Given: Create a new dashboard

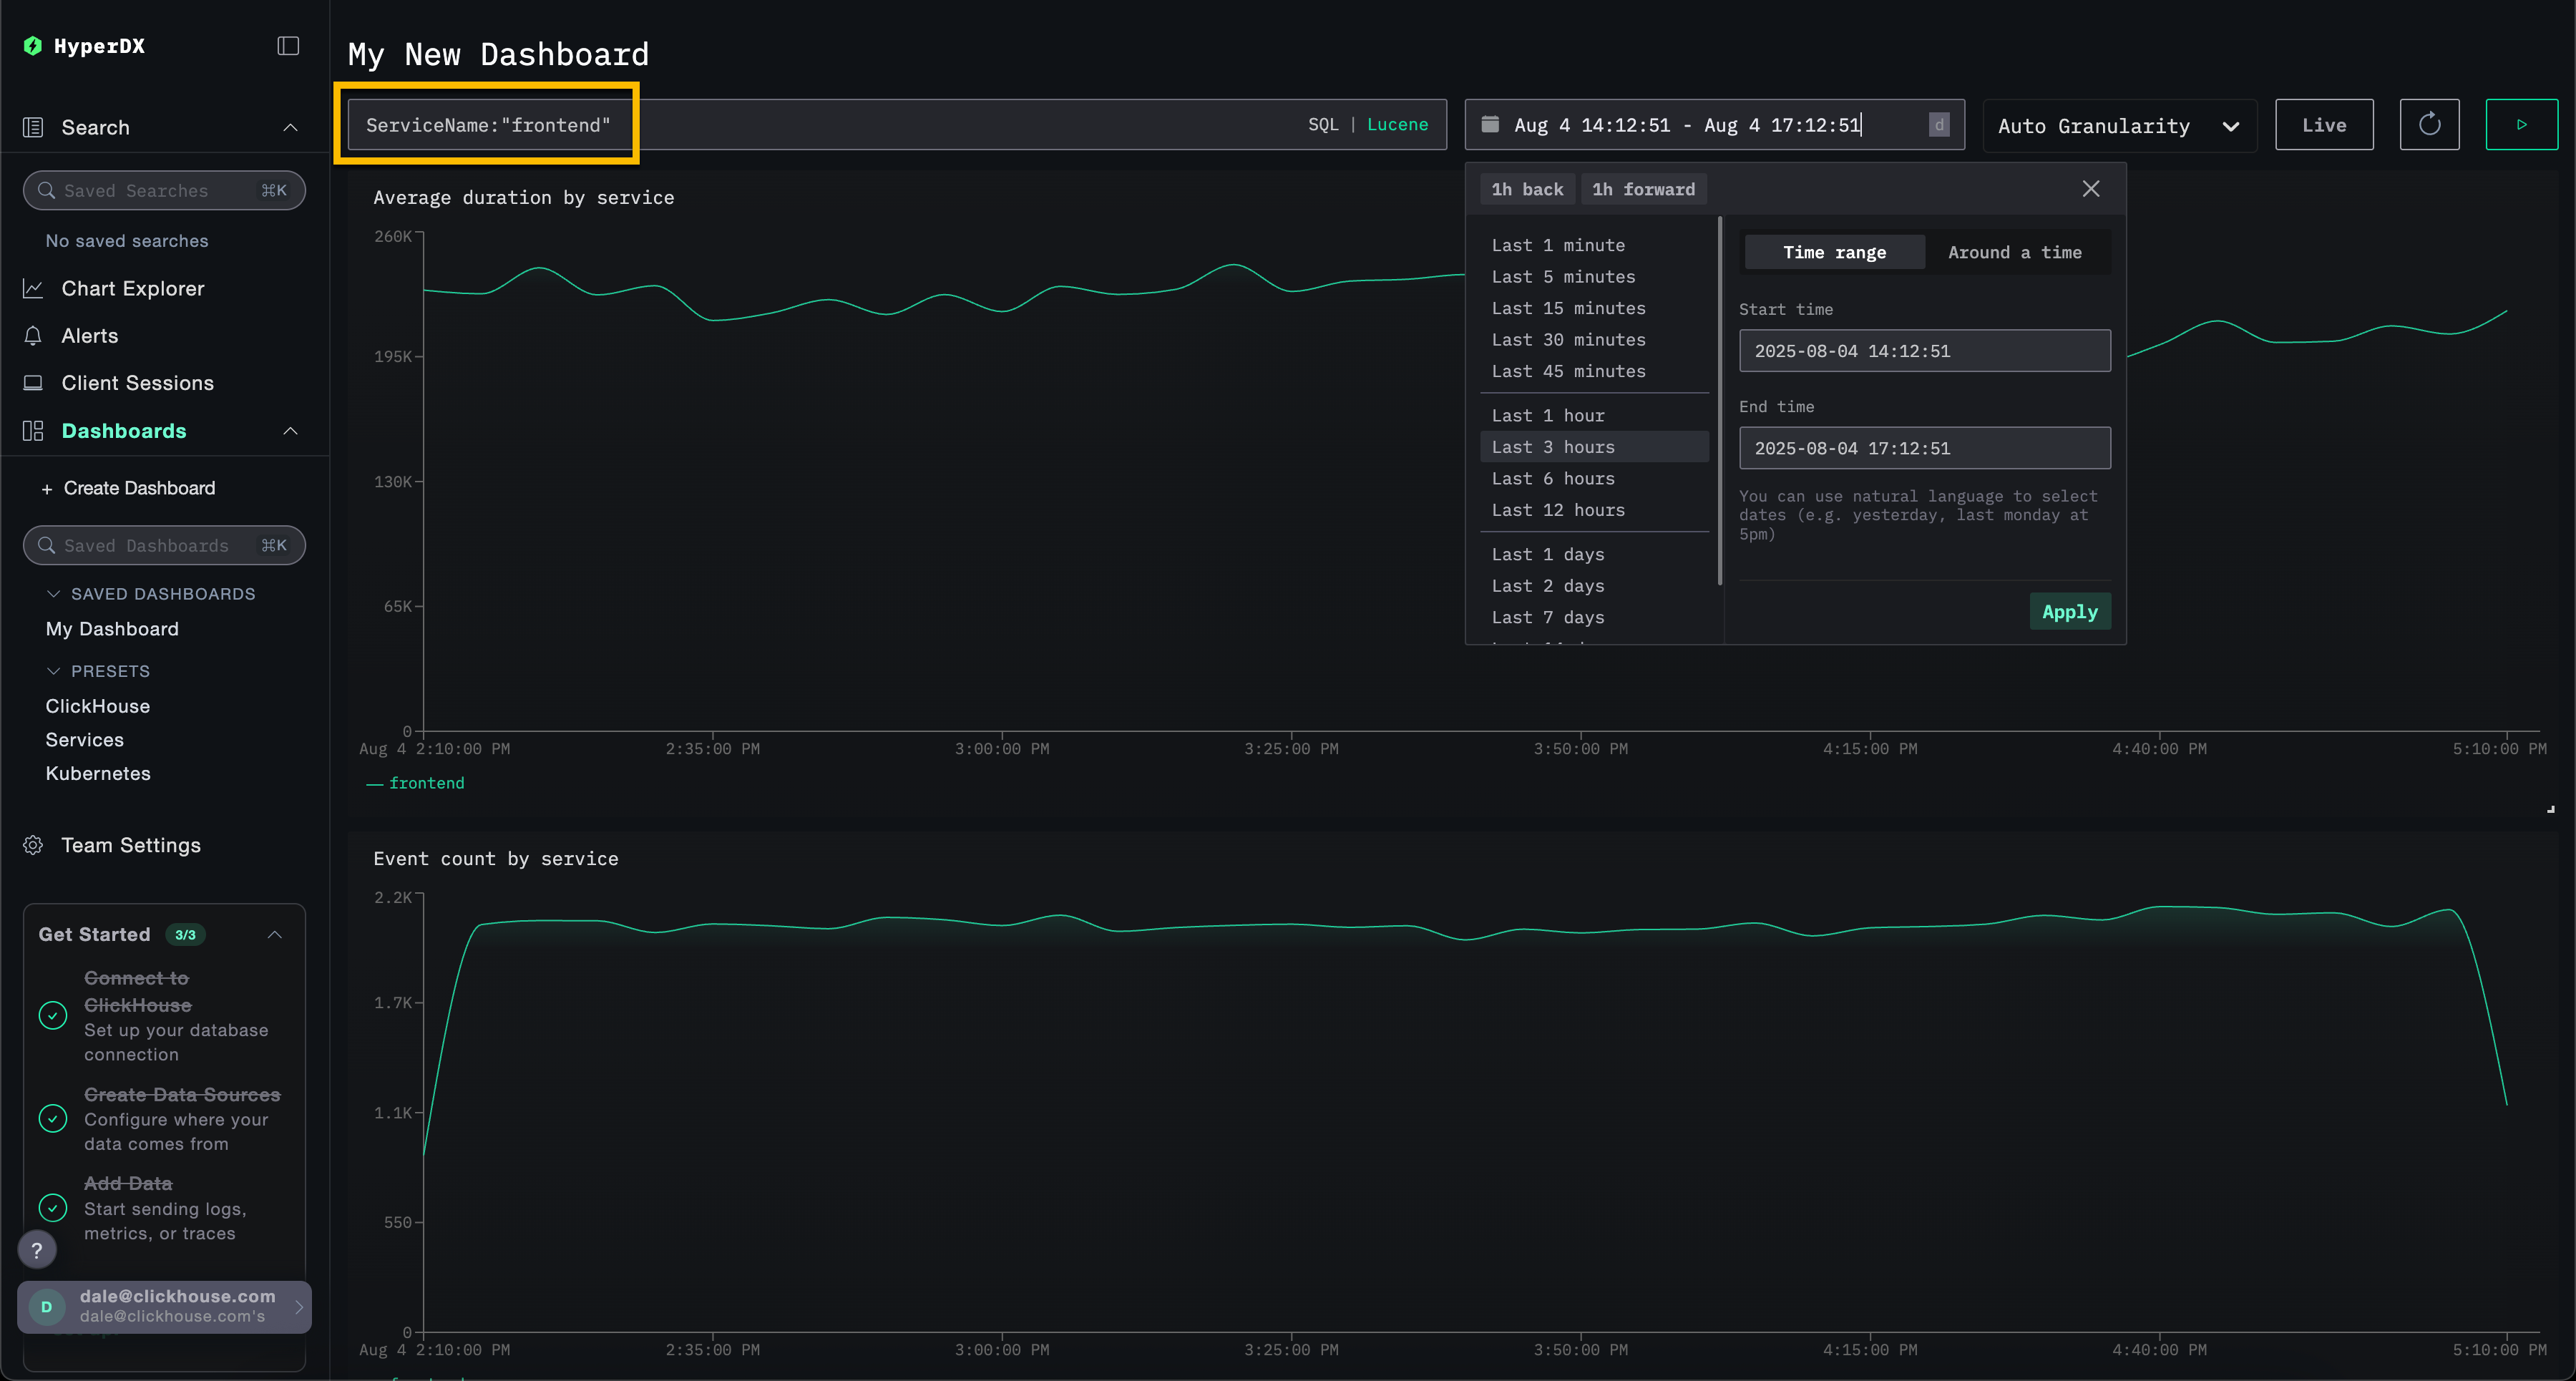Looking at the screenshot, I should tap(128, 488).
